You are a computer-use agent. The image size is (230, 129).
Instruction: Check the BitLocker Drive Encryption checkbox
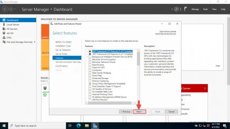(x=90, y=60)
